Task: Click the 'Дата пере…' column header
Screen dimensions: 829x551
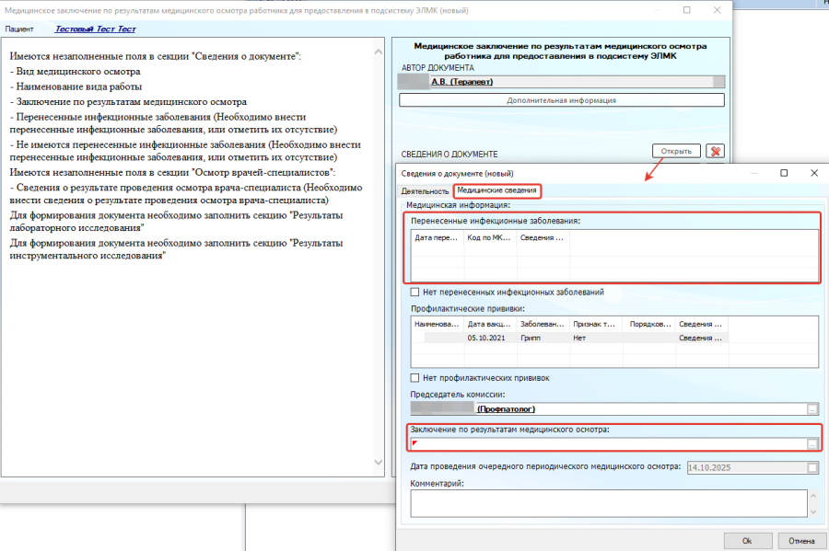Action: tap(438, 238)
